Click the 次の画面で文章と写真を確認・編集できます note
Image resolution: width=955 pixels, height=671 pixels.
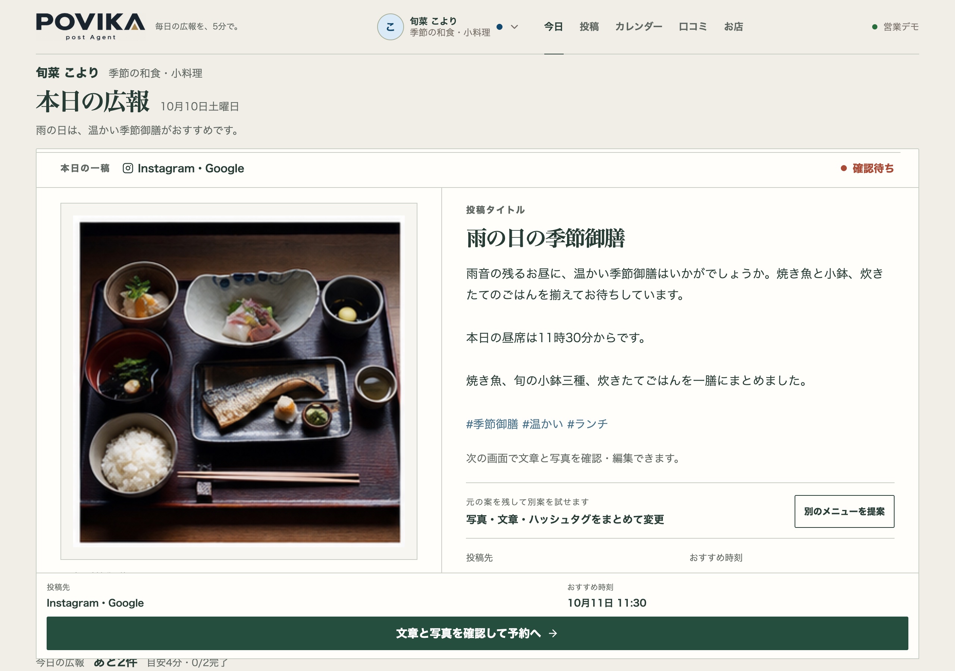coord(573,458)
